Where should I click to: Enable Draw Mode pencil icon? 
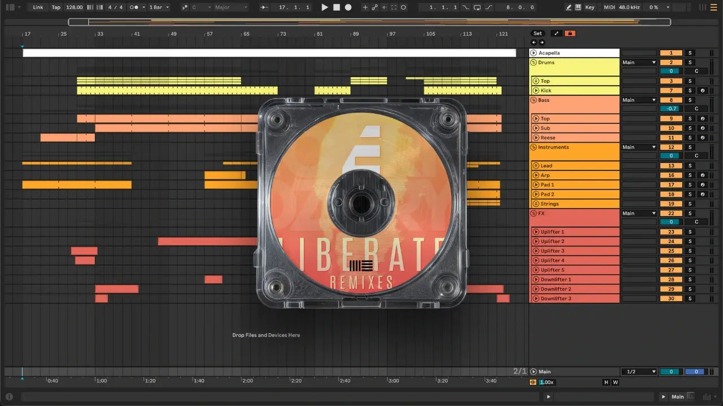coord(569,7)
